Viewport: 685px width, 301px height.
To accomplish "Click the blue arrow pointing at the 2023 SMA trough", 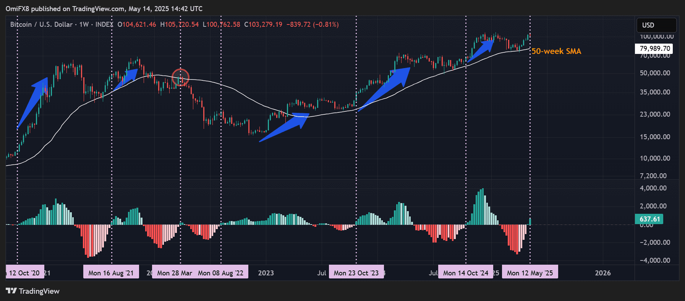I will [285, 127].
